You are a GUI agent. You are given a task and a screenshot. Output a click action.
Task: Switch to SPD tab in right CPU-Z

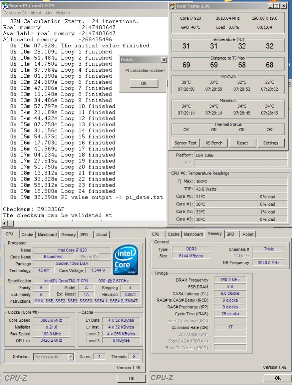click(230, 234)
